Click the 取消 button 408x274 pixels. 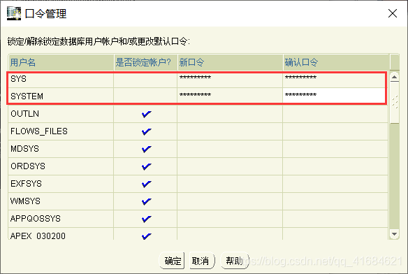click(x=202, y=261)
